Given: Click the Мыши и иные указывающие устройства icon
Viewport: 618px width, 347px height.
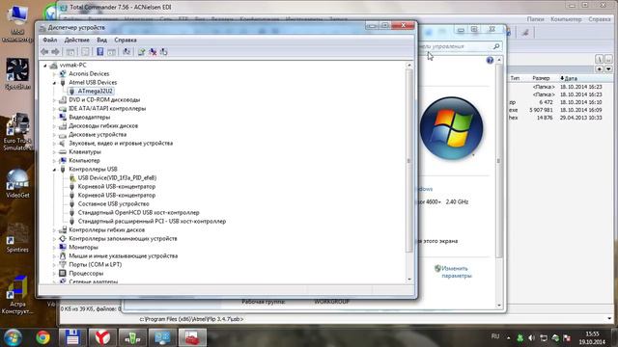Looking at the screenshot, I should (62, 255).
